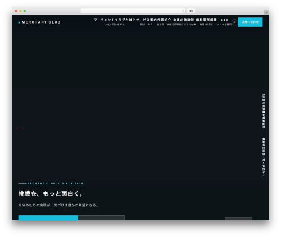This screenshot has width=281, height=237.
Task: Click the yellow minimize window dot
Action: point(20,11)
